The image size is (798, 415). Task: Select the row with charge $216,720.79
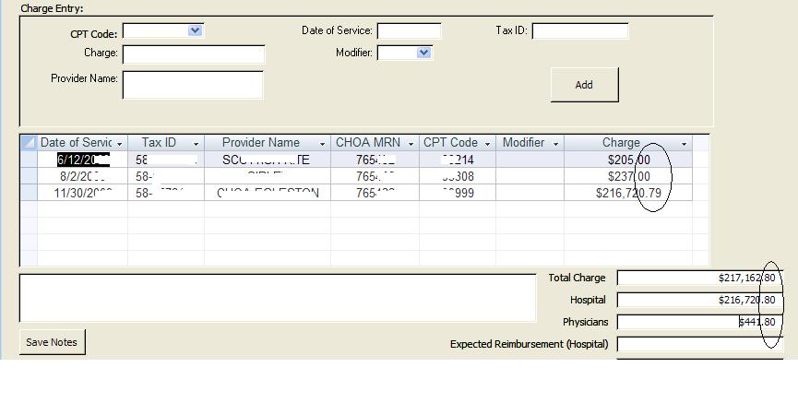(29, 193)
